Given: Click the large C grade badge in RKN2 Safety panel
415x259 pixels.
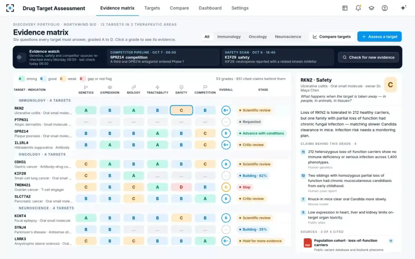Looking at the screenshot, I should [x=390, y=85].
